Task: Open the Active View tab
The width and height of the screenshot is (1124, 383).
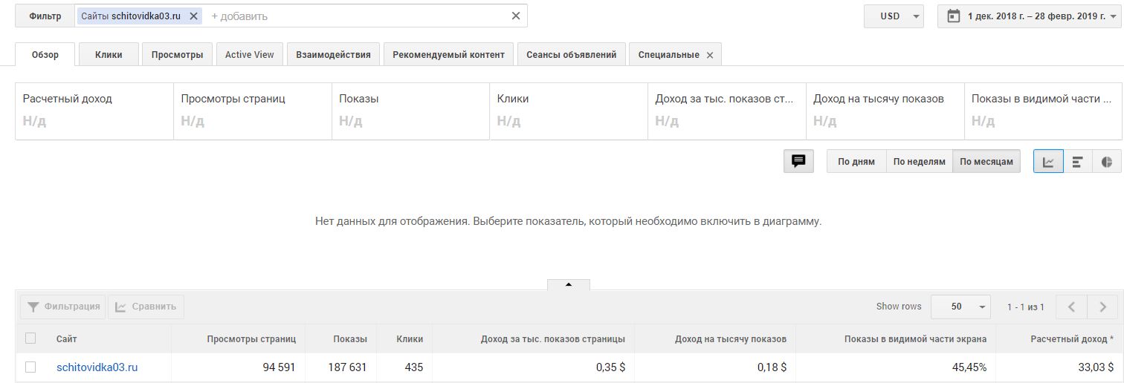Action: coord(249,55)
